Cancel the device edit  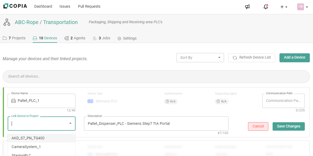click(x=258, y=126)
